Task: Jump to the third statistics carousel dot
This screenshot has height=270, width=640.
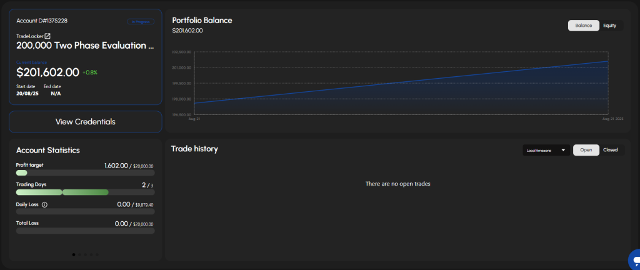Action: (86, 254)
